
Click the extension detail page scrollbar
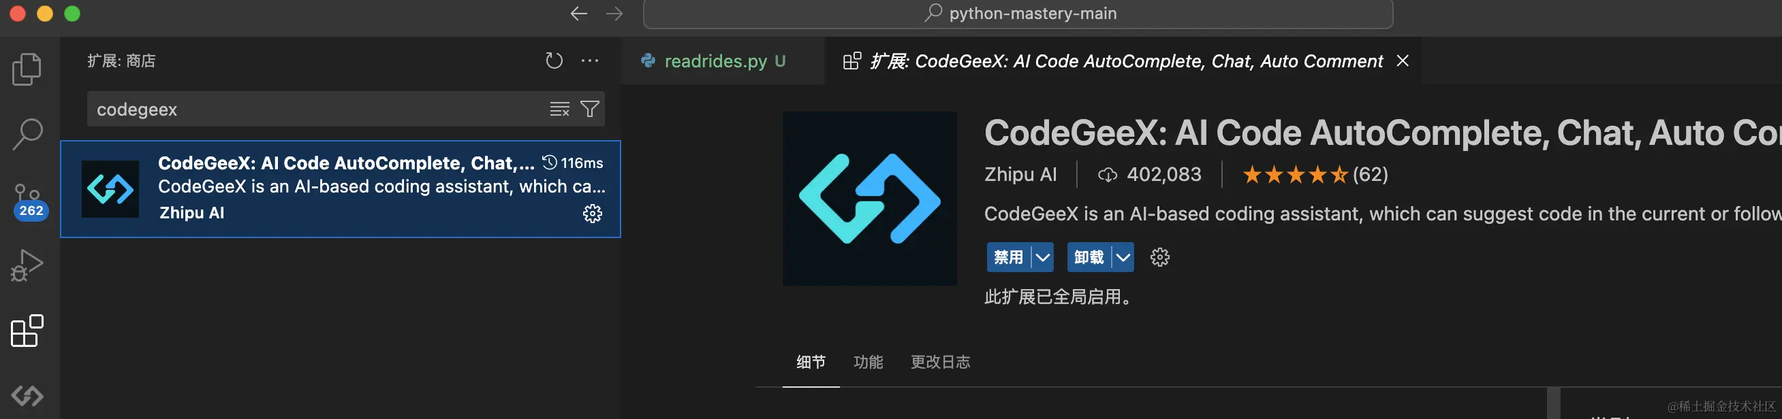[x=1553, y=403]
